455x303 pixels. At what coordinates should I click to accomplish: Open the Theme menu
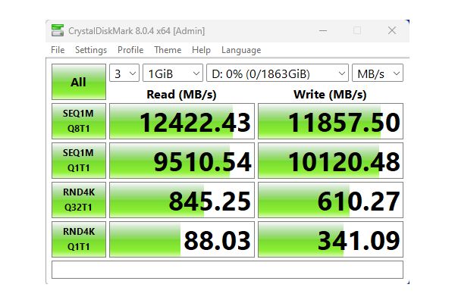(168, 50)
